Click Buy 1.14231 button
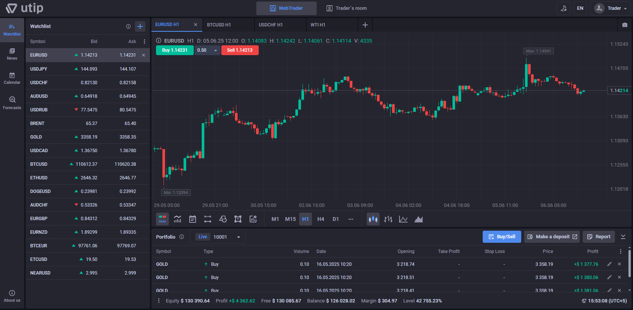The height and width of the screenshot is (310, 633). (x=175, y=50)
